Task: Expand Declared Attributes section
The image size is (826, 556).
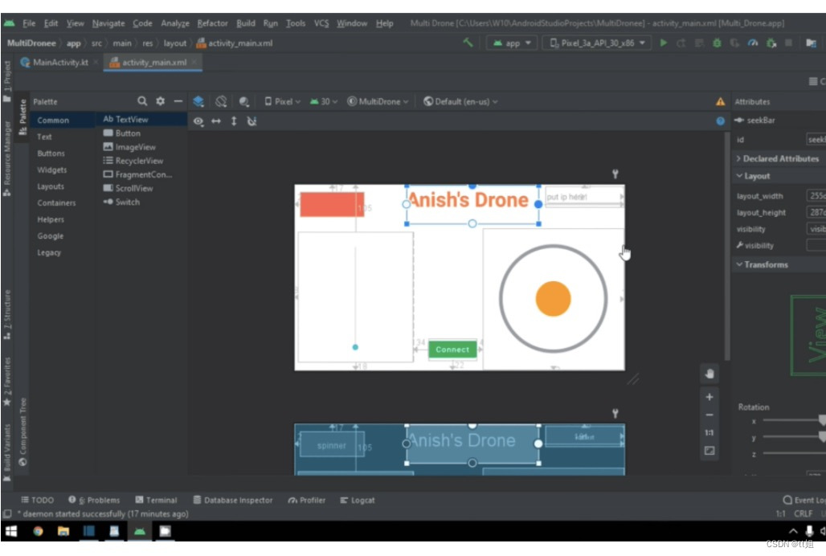Action: pos(776,159)
